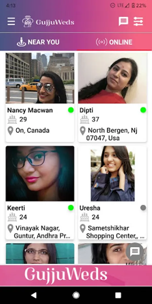Tap Uresha's grey offline status dot
Viewport: 152px width, 304px height.
point(143,208)
